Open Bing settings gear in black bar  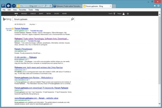pyautogui.click(x=128, y=14)
